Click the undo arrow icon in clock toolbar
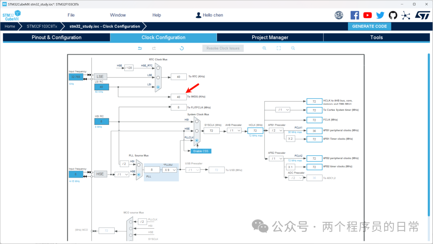 140,48
